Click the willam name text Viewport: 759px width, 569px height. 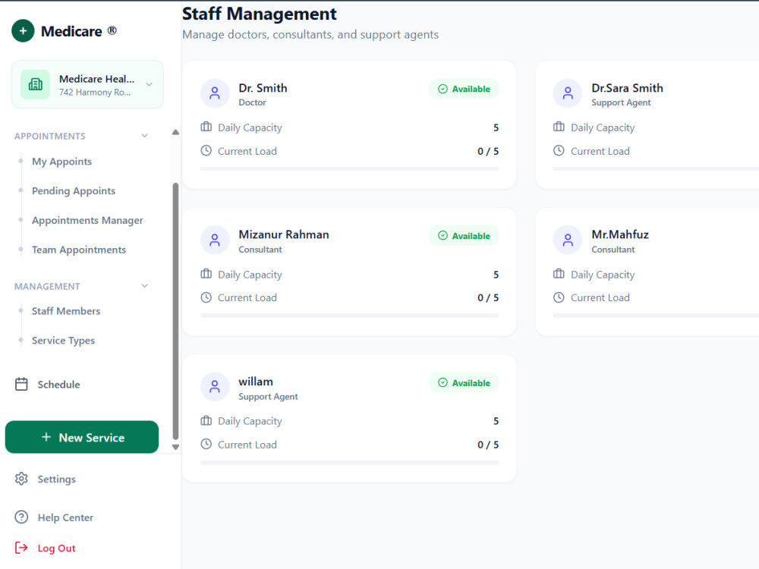click(256, 382)
